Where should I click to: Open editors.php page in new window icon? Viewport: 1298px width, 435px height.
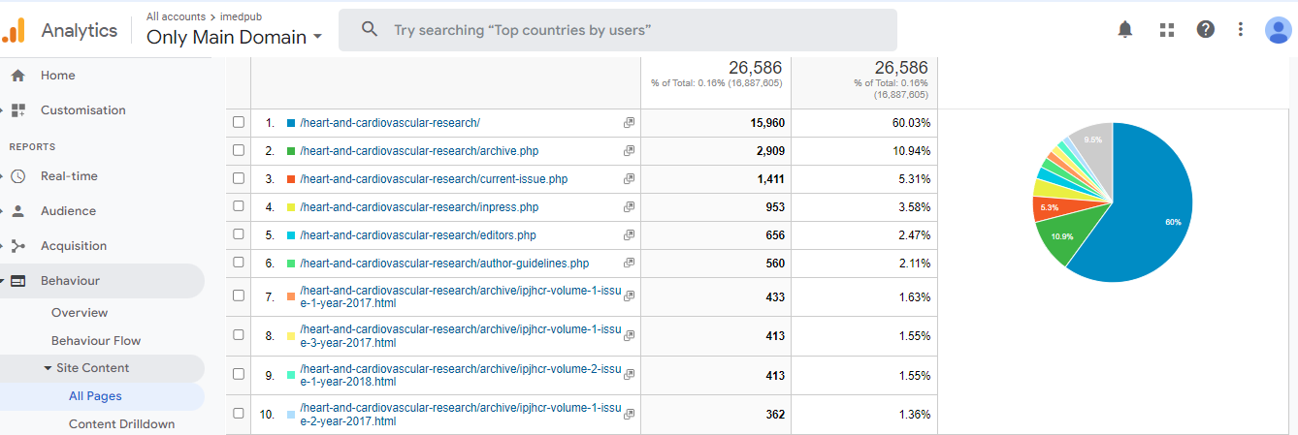pos(629,235)
